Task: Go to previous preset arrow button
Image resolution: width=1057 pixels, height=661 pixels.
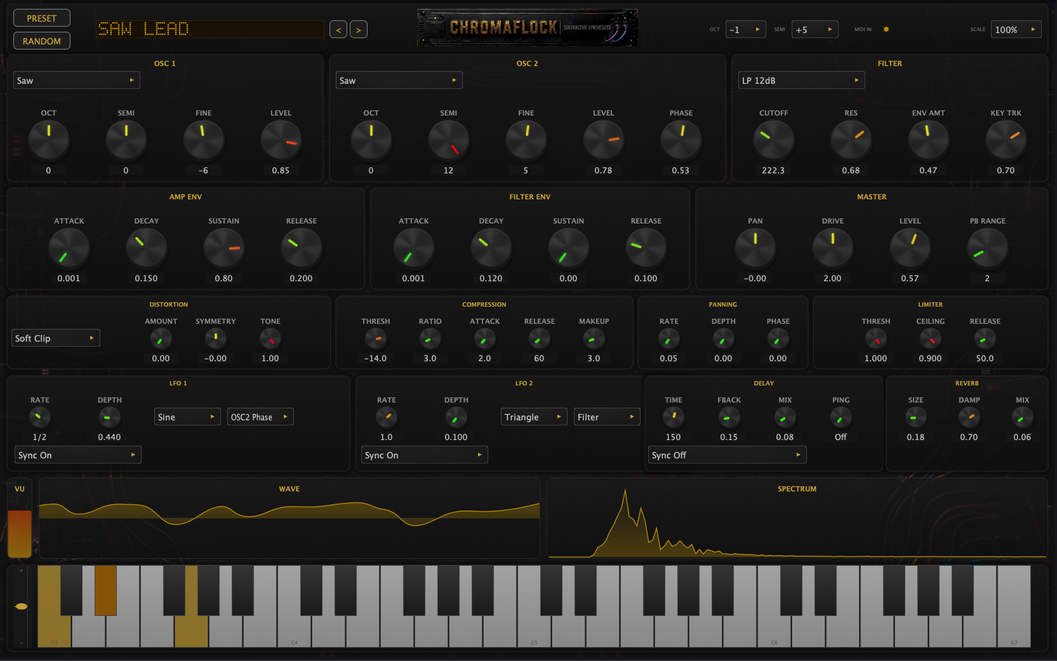Action: pyautogui.click(x=338, y=30)
